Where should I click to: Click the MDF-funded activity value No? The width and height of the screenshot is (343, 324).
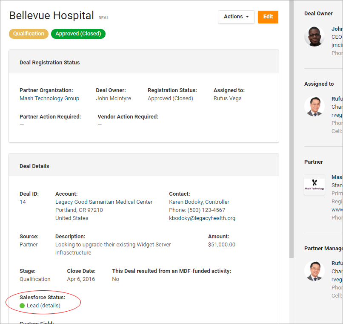pyautogui.click(x=115, y=279)
